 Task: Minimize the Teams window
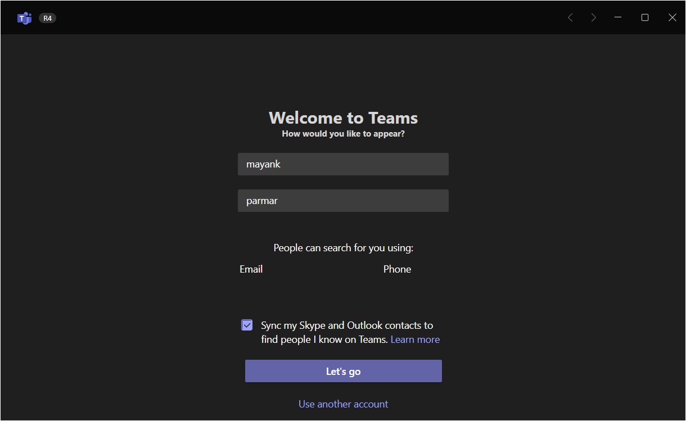[x=617, y=17]
